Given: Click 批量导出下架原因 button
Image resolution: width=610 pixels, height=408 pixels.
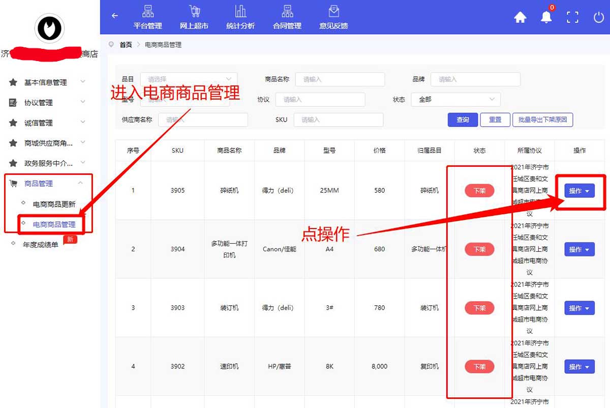Looking at the screenshot, I should point(542,120).
